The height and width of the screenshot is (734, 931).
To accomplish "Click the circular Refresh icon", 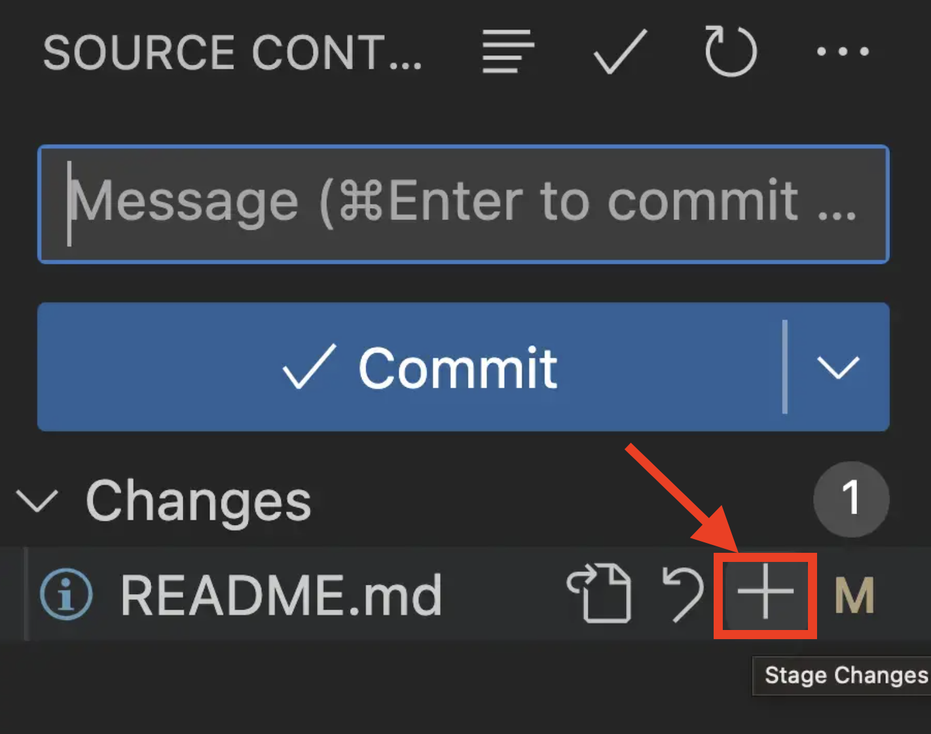I will click(x=731, y=51).
